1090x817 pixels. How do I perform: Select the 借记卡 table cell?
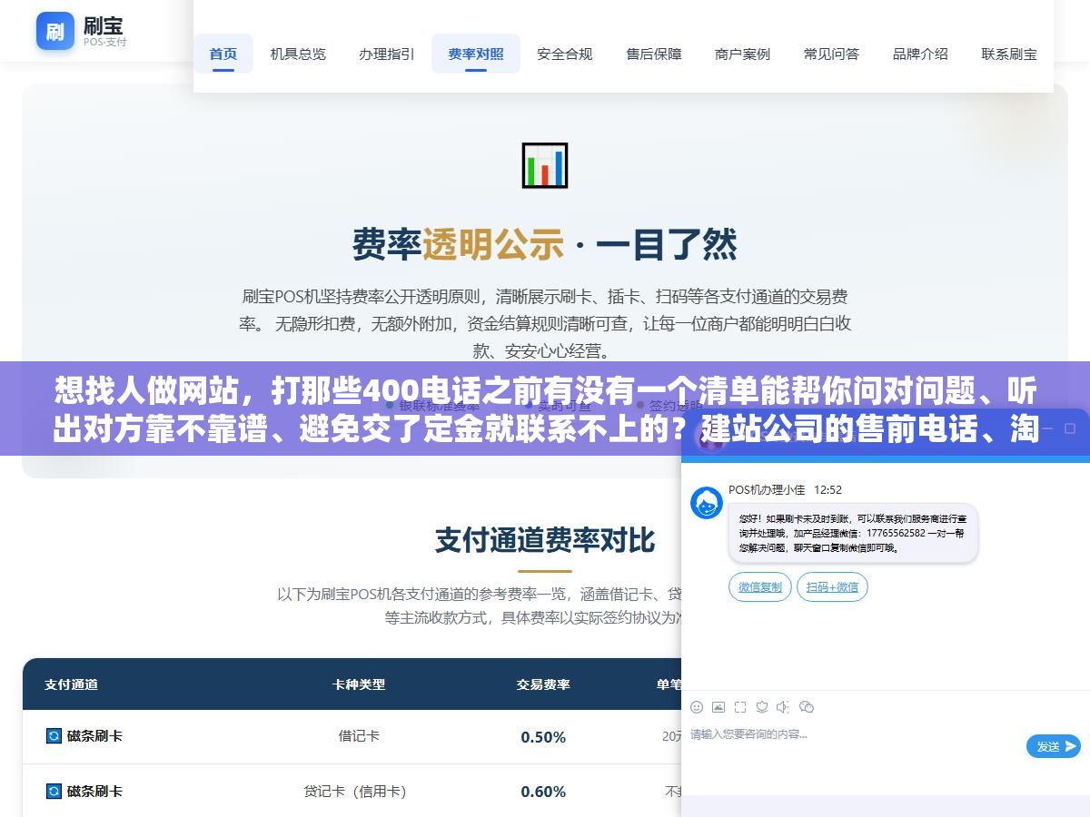click(359, 736)
